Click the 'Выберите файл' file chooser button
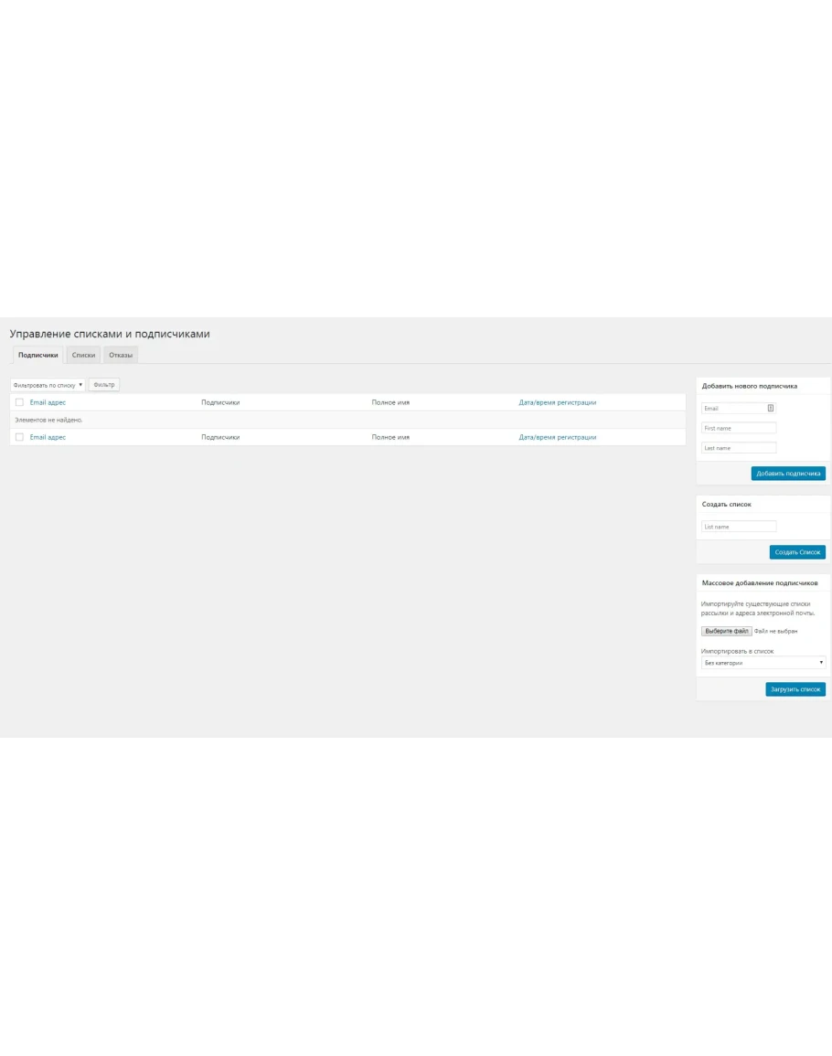 point(727,631)
